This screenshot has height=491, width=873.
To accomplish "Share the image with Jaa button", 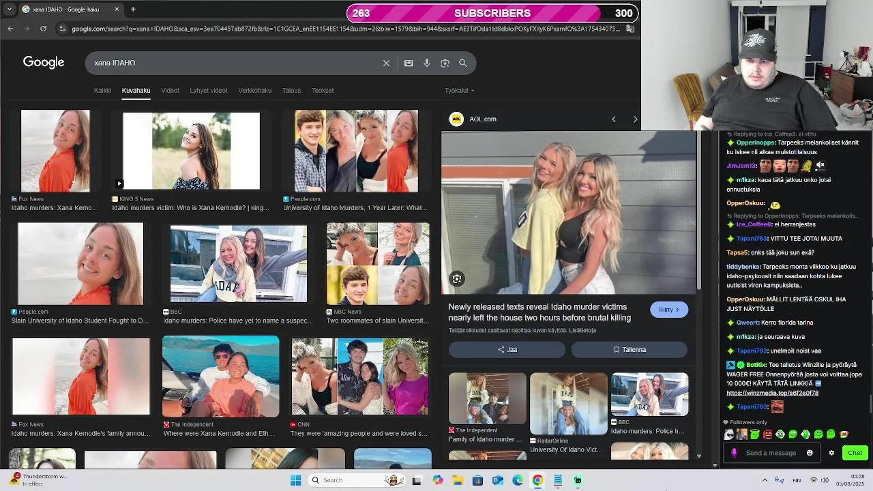I will click(507, 349).
